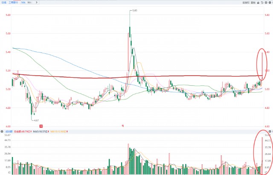Click the red event marker below chart
The height and width of the screenshot is (175, 273).
click(41, 126)
